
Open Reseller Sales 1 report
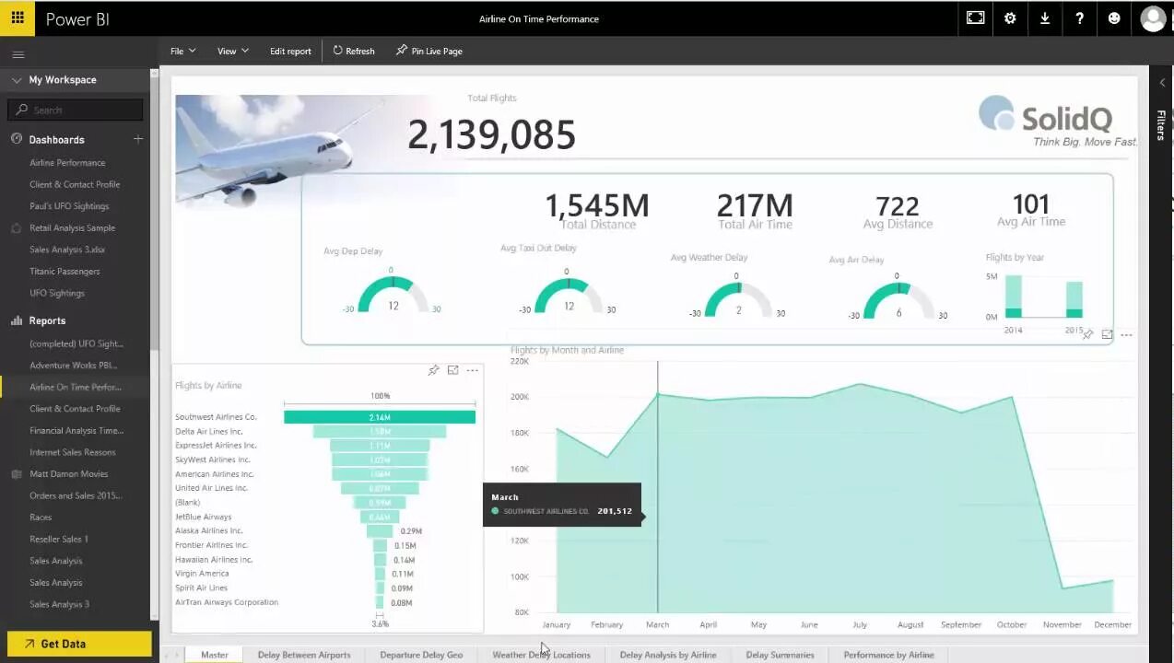pos(59,539)
